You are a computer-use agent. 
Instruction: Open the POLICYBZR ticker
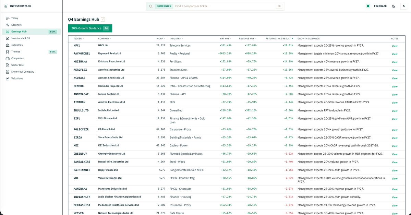pyautogui.click(x=81, y=130)
